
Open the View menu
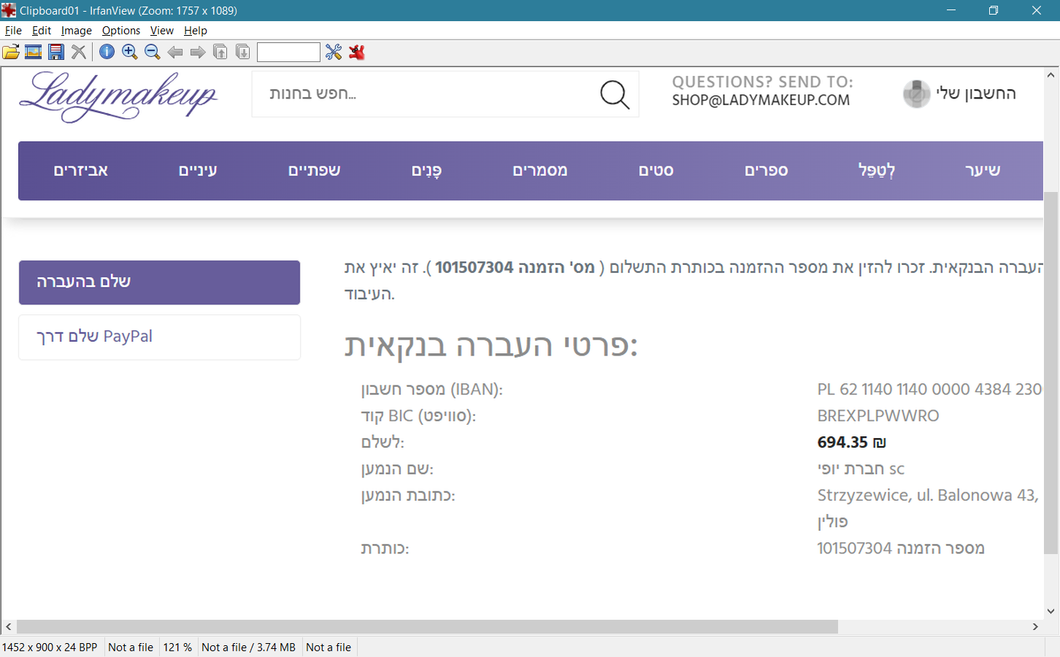click(162, 31)
